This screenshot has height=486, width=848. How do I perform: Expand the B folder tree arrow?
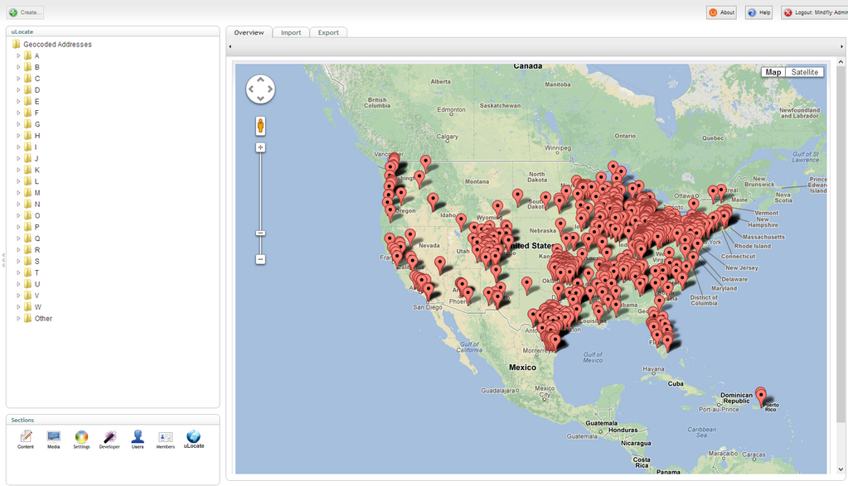point(18,67)
